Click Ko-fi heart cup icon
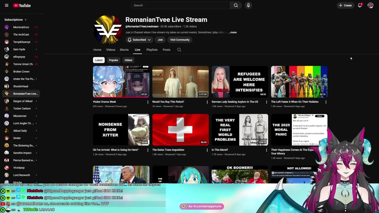Viewport: 379px width, 213px height. [x=184, y=206]
